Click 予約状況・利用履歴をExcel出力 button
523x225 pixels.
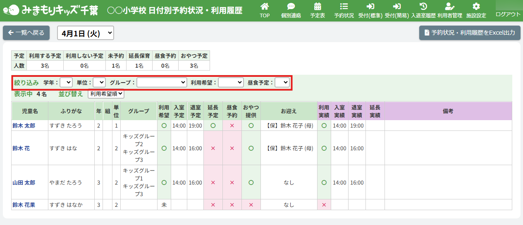(469, 33)
